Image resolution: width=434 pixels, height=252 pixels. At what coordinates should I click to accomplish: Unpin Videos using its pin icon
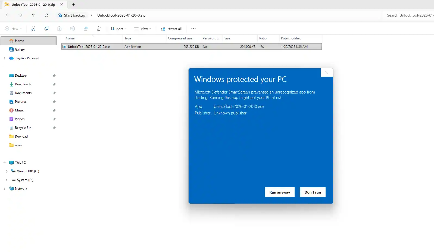tap(54, 119)
